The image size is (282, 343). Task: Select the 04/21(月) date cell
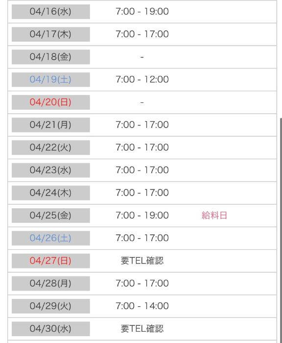[x=51, y=125]
